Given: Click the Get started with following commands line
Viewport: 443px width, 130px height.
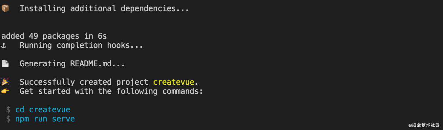Looking at the screenshot, I should click(111, 91).
